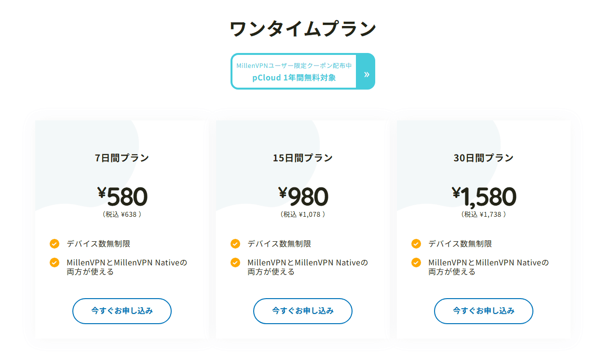The width and height of the screenshot is (612, 354).
Task: Click the checkmark icon beside 15日間プラン MillenVPN Native line
Action: pyautogui.click(x=235, y=262)
